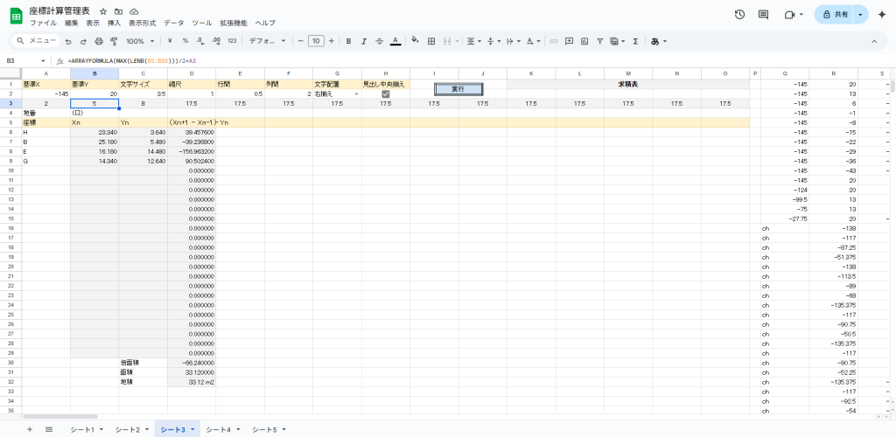
Task: Open the vertical align dropdown
Action: click(493, 41)
